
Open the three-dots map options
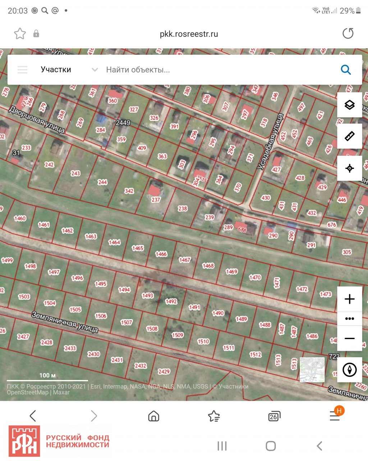[350, 318]
